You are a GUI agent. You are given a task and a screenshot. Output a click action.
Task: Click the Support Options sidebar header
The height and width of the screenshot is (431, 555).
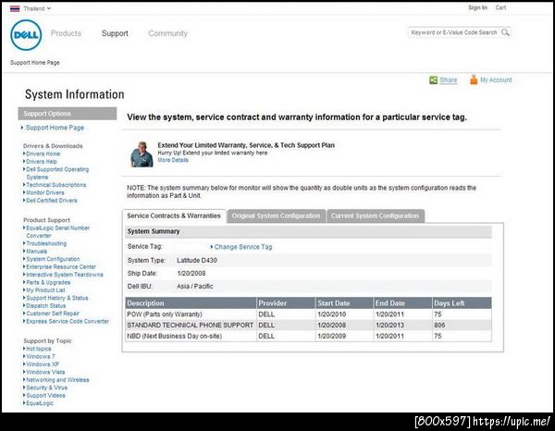click(x=68, y=114)
